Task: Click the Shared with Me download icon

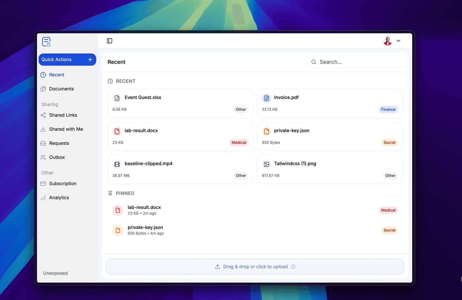Action: [43, 129]
